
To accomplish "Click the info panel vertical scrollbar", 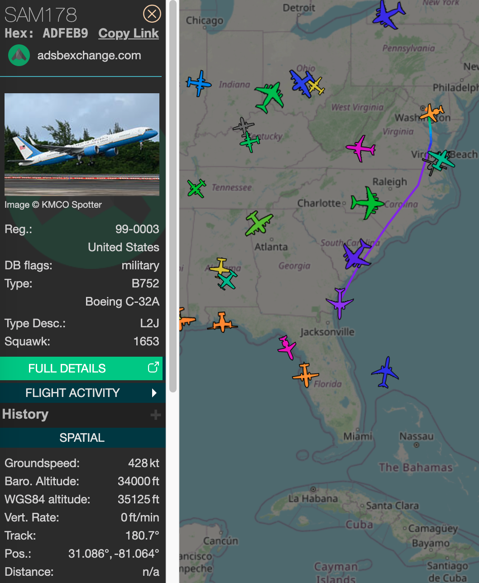I will click(x=172, y=196).
